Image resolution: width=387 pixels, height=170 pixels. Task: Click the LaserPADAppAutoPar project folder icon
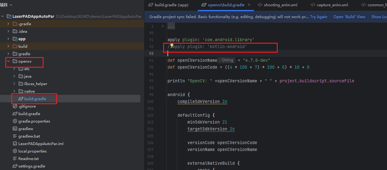point(9,16)
